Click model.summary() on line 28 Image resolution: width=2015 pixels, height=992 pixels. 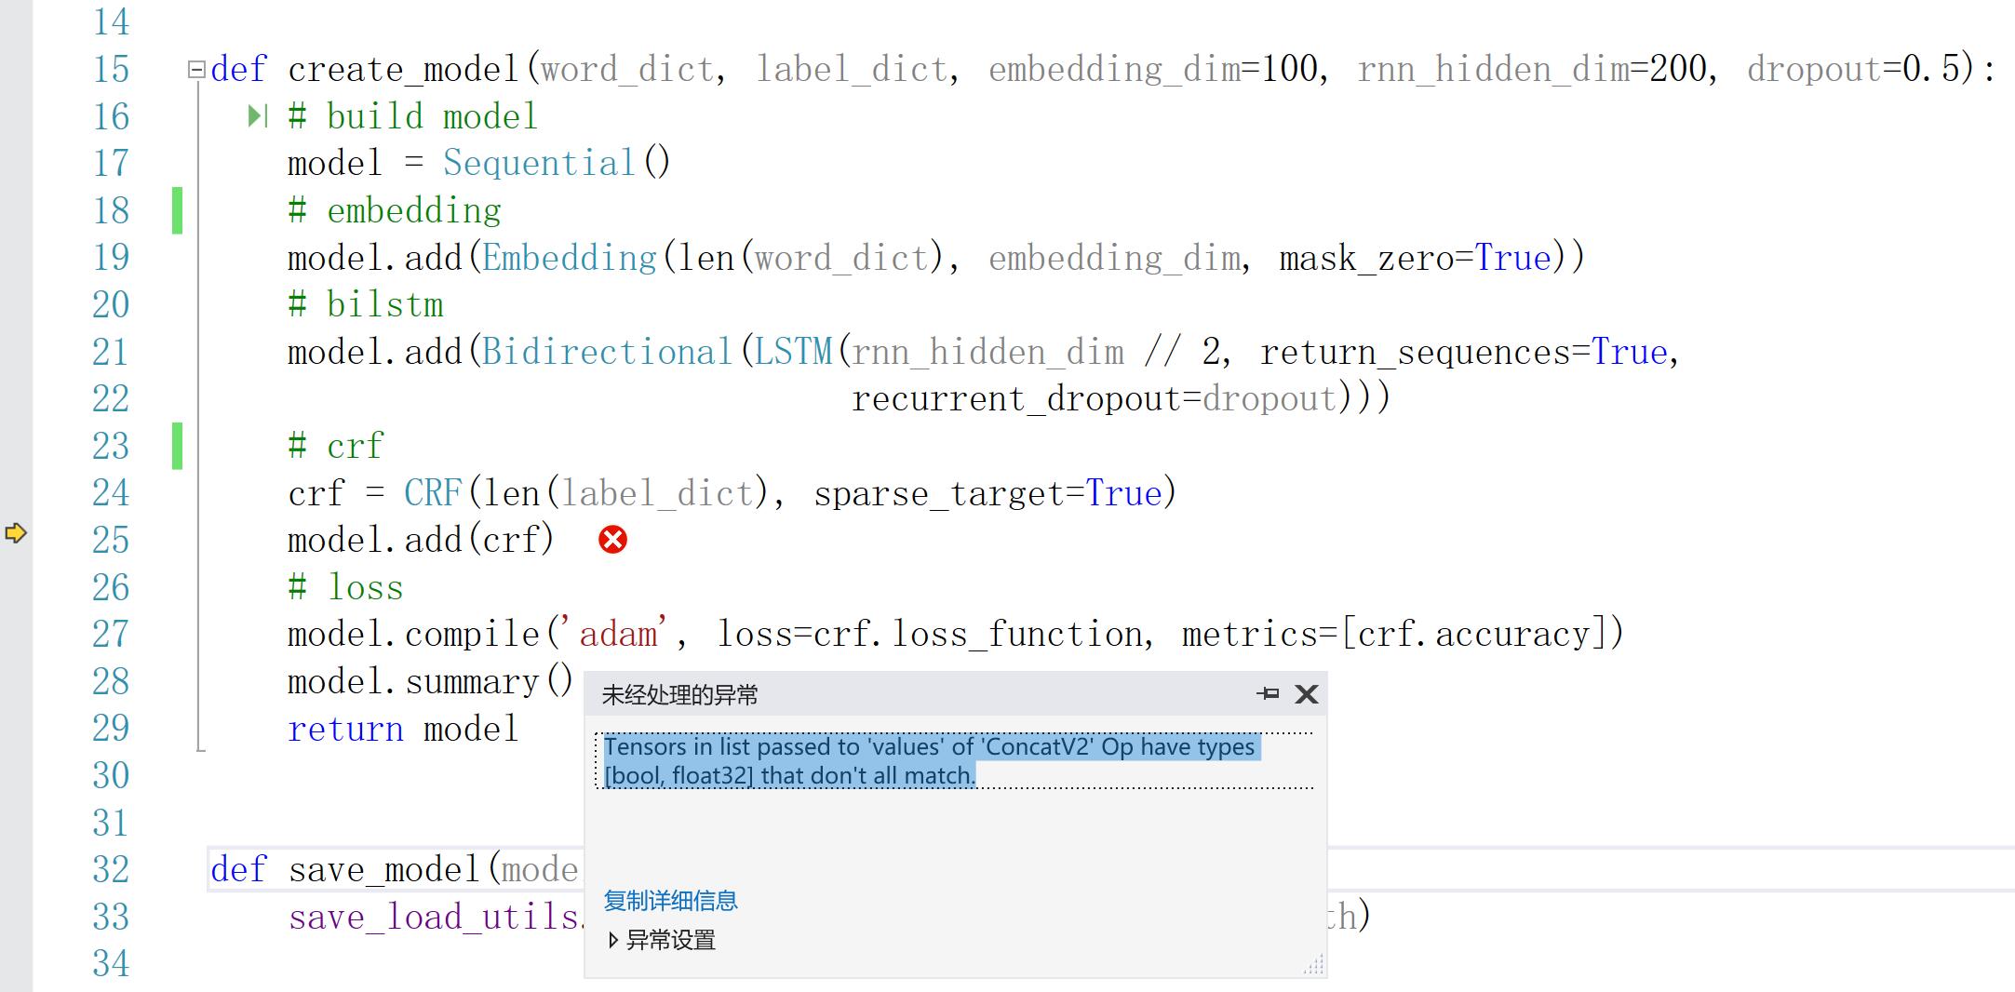point(430,682)
